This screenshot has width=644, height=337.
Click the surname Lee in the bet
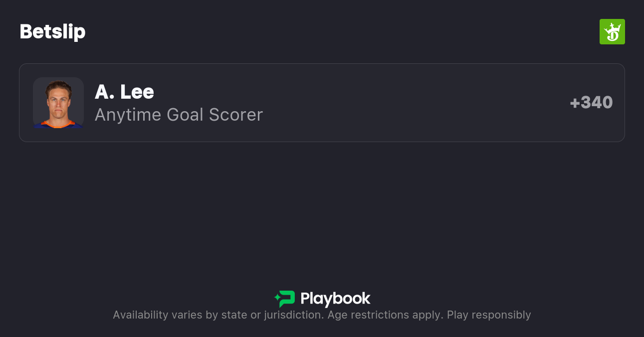pos(137,92)
